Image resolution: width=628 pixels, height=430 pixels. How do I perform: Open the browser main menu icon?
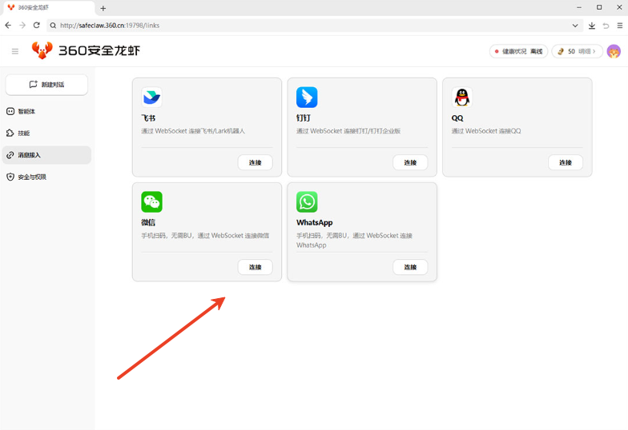click(620, 26)
